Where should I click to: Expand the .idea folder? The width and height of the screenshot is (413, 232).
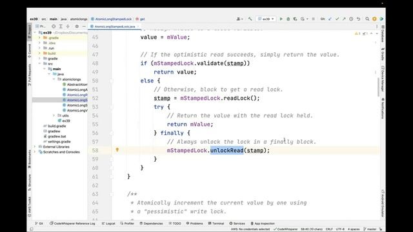click(39, 43)
